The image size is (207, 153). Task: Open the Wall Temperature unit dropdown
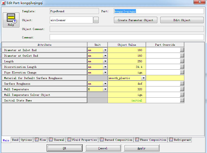coord(105,89)
